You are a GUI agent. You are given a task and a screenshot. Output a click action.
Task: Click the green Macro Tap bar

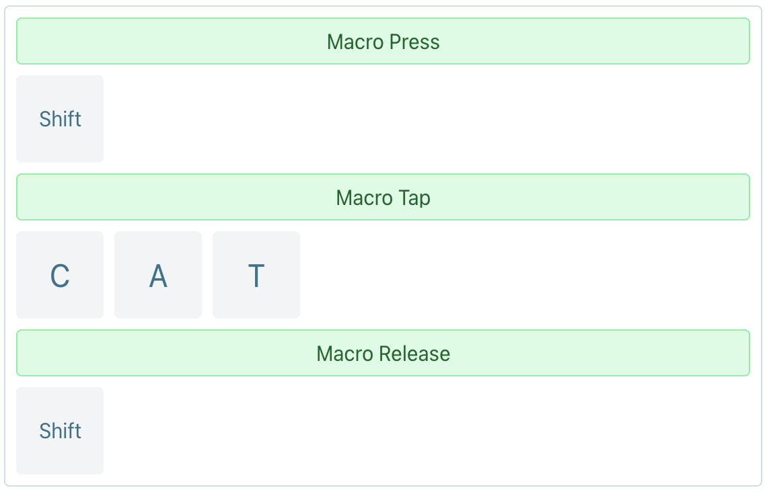pos(383,197)
